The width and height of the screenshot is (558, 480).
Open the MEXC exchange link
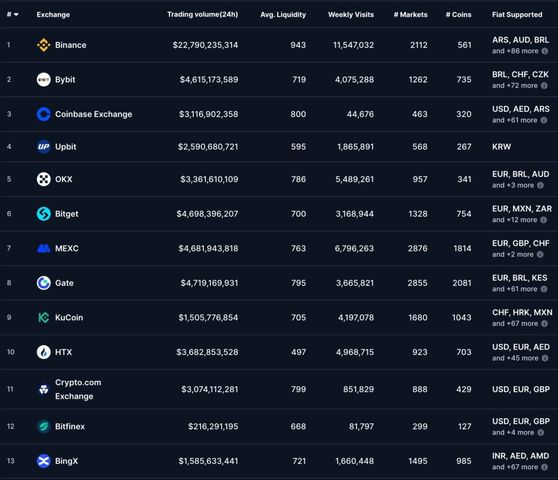pos(66,248)
